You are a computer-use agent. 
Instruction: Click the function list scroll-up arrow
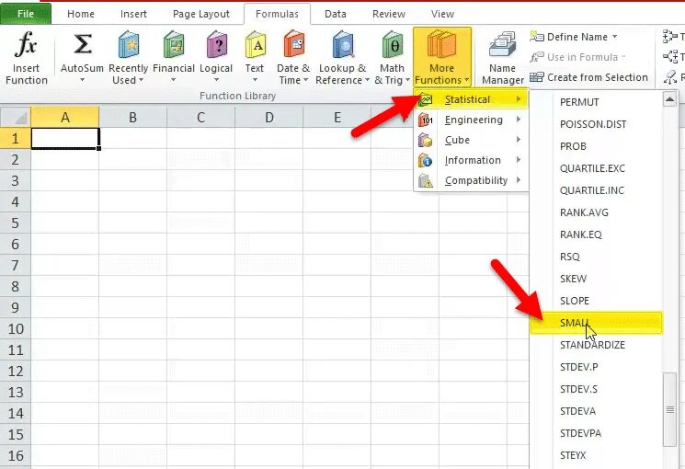coord(669,99)
